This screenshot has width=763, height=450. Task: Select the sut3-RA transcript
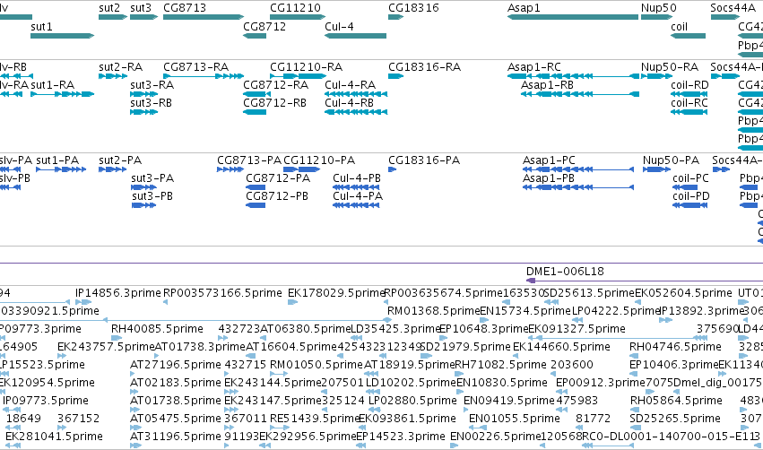(x=144, y=94)
